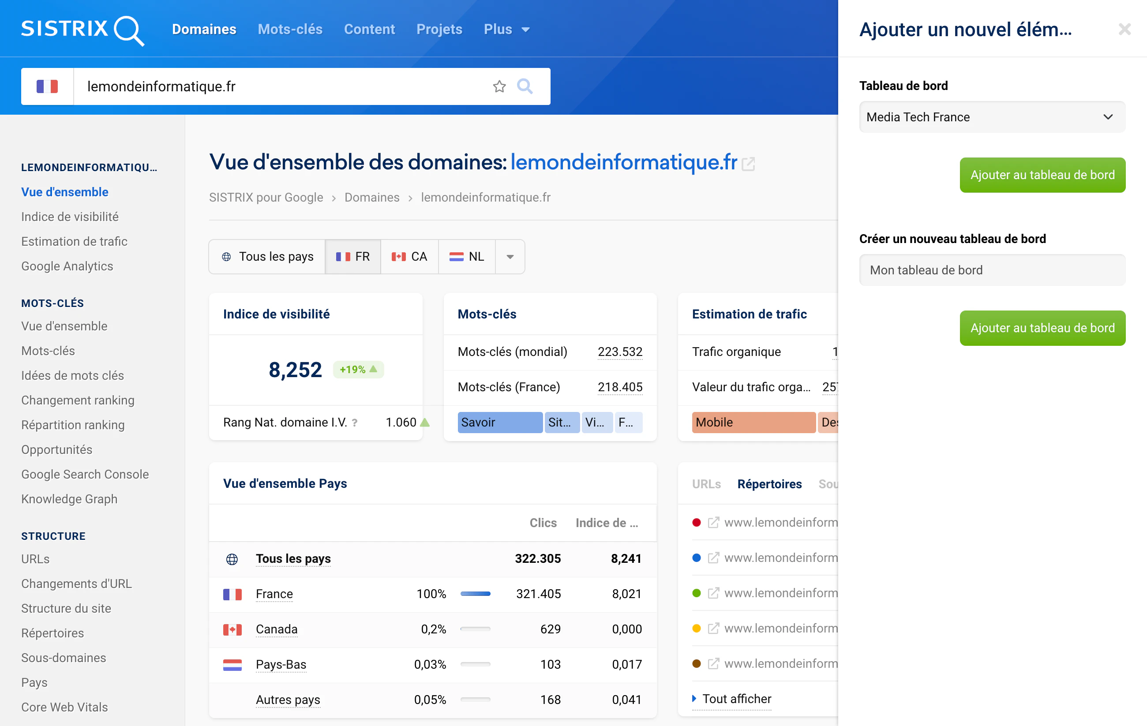Click visibility index value 8,252
Screen dimensions: 1147x726
[295, 370]
